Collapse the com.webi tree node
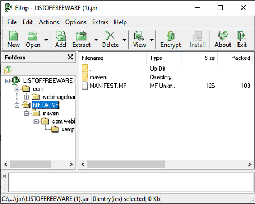 click(36, 121)
